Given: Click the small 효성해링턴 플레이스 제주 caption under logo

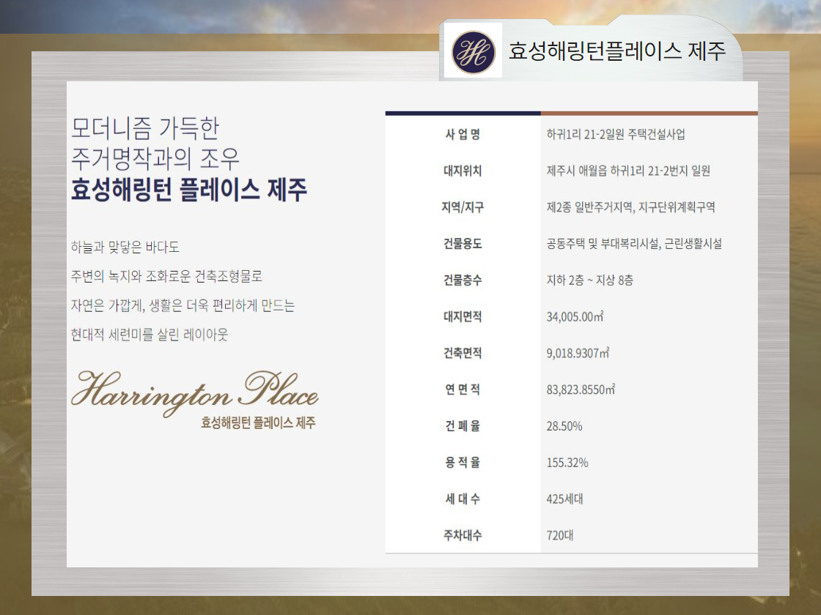Looking at the screenshot, I should pos(258,422).
